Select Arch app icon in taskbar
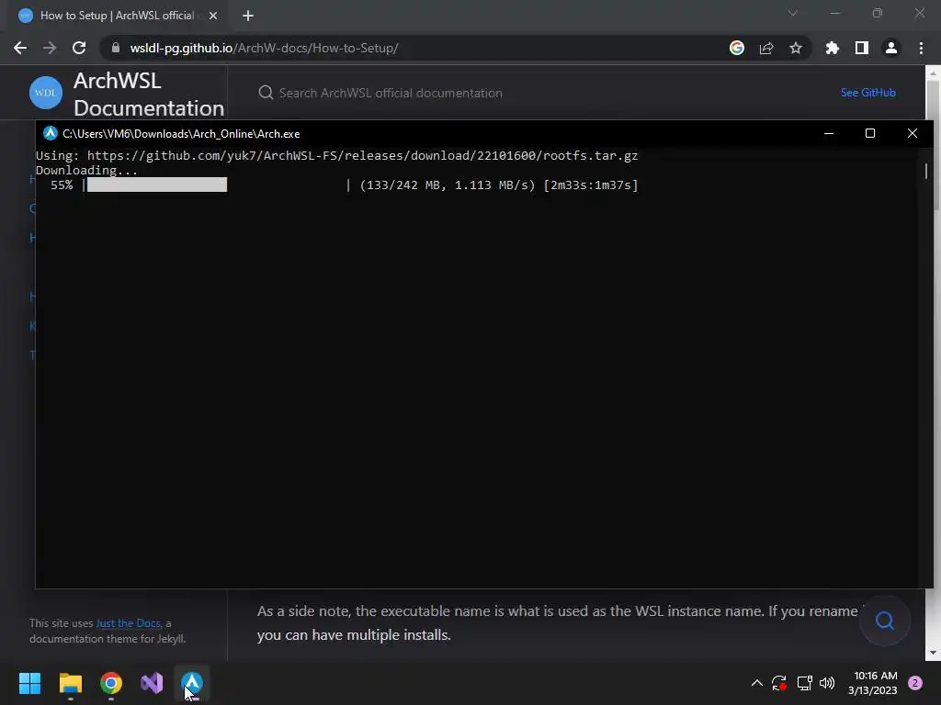 [x=192, y=683]
